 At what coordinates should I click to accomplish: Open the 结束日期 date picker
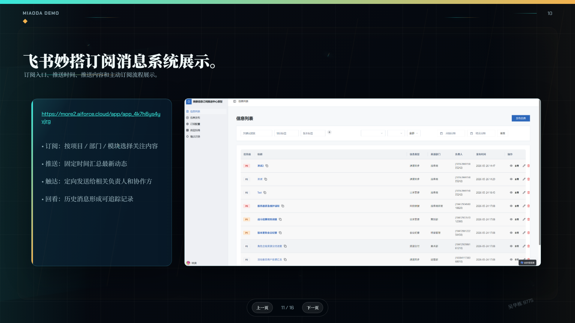point(481,133)
